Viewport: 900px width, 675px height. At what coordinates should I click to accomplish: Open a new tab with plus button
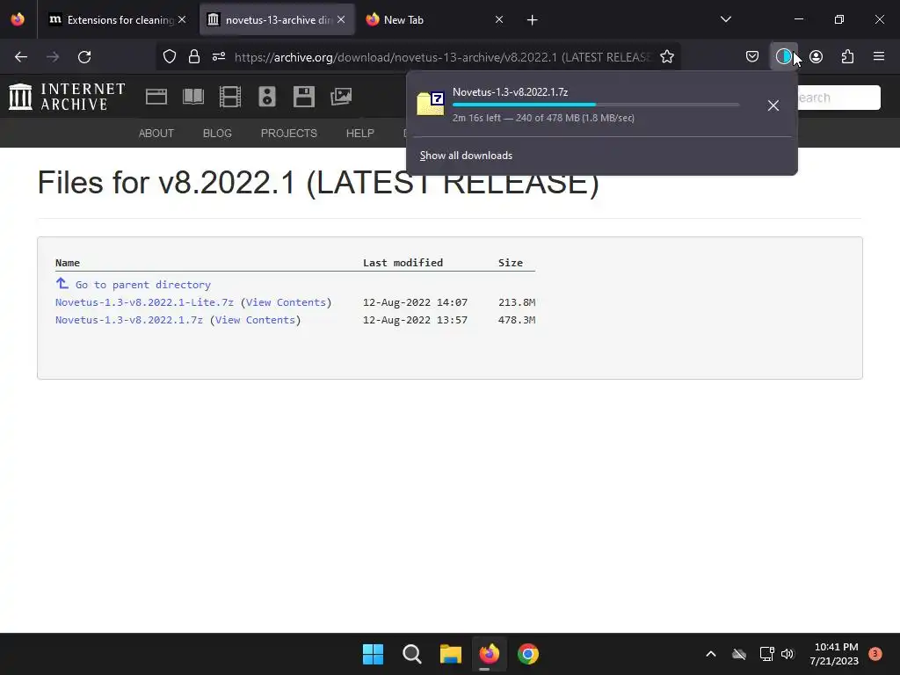click(x=532, y=20)
